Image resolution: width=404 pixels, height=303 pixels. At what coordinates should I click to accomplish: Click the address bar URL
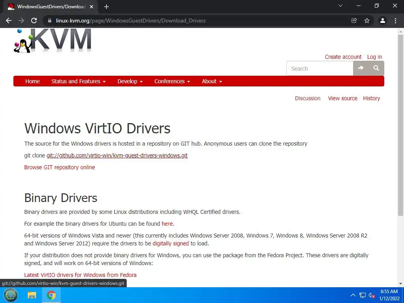pyautogui.click(x=131, y=21)
